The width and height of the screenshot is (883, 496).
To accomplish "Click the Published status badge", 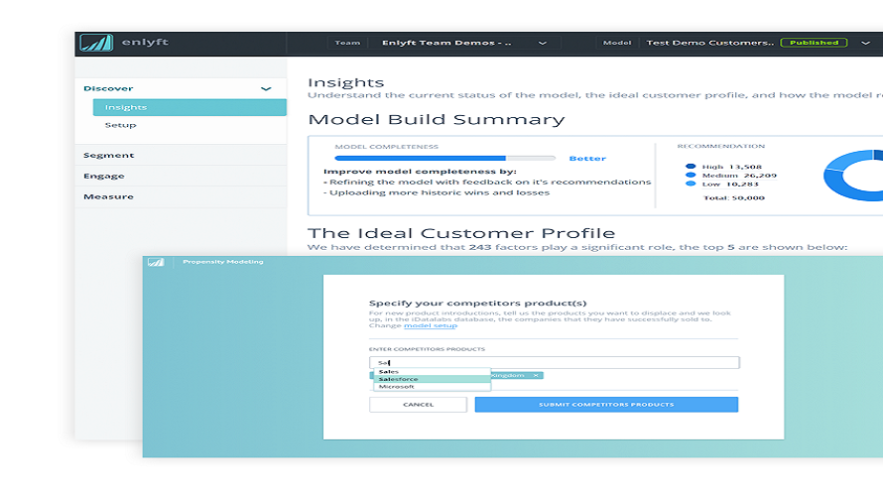I will point(814,43).
